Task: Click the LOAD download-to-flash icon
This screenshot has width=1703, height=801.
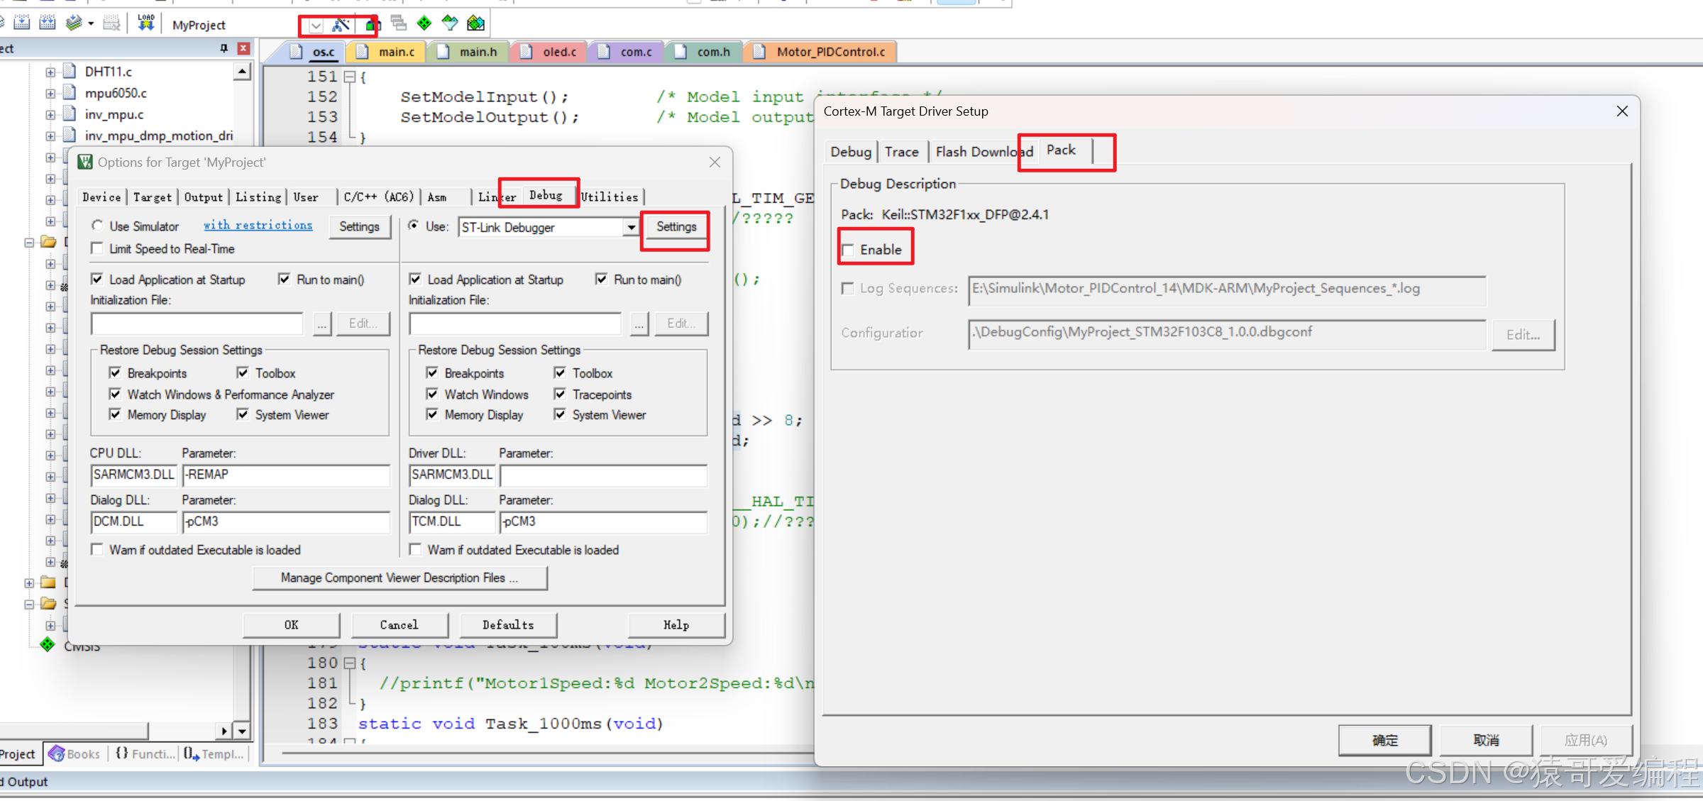Action: (x=145, y=23)
